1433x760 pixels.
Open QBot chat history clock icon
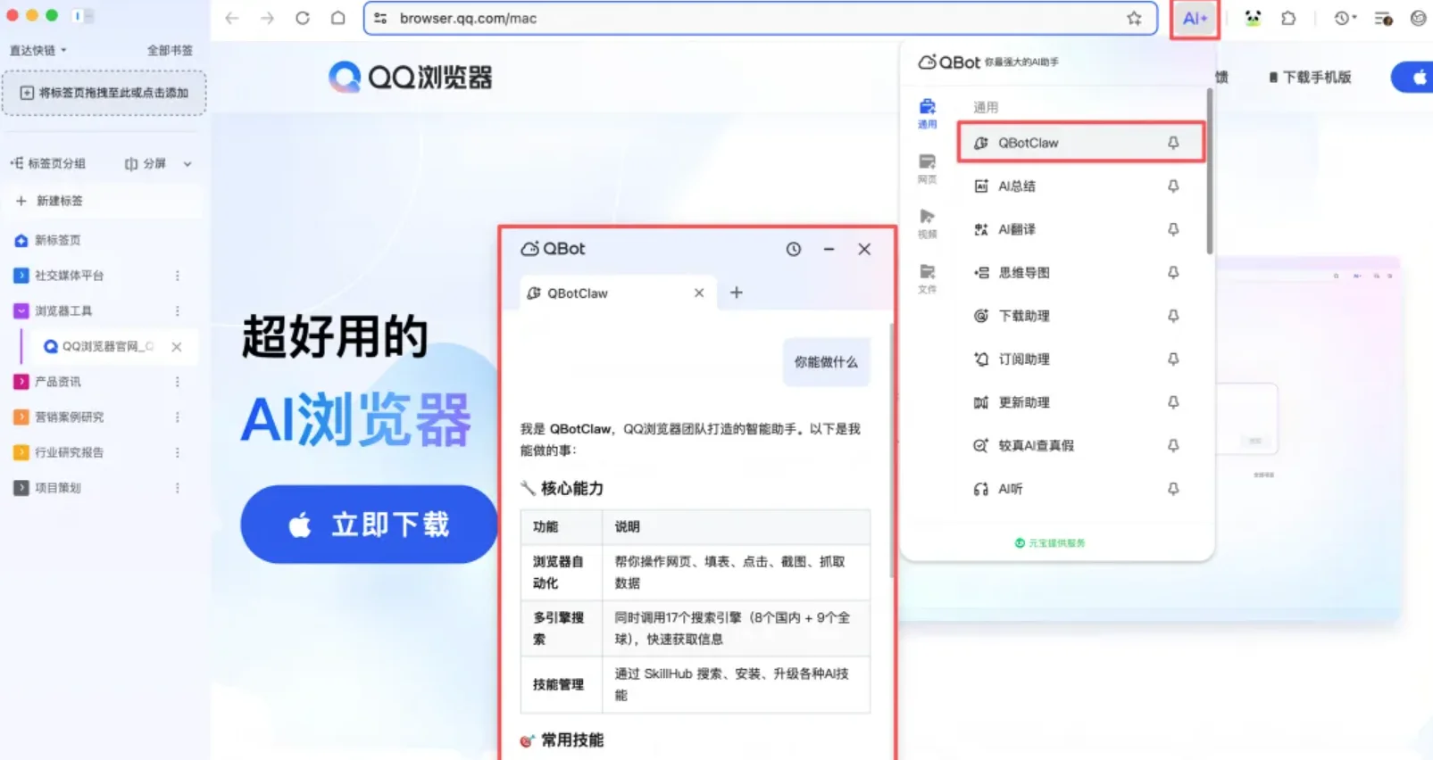(x=793, y=250)
